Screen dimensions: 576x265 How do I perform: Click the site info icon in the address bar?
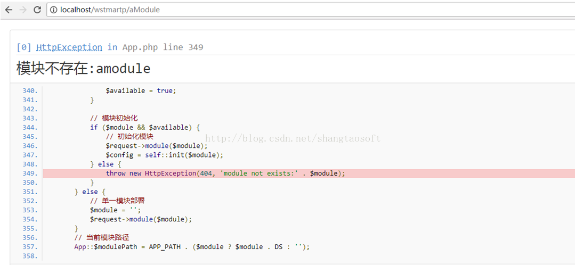(54, 10)
